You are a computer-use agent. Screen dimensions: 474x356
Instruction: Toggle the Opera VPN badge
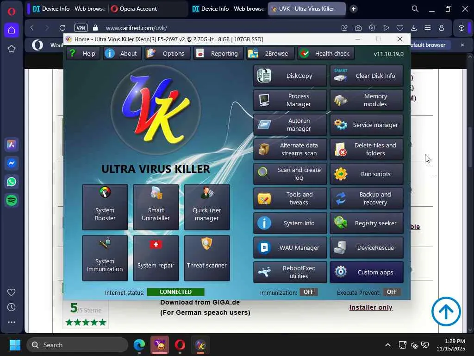tap(81, 28)
